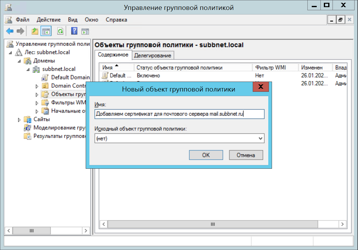Click the Refresh toolbar icon
This screenshot has height=250, width=358.
(60, 31)
